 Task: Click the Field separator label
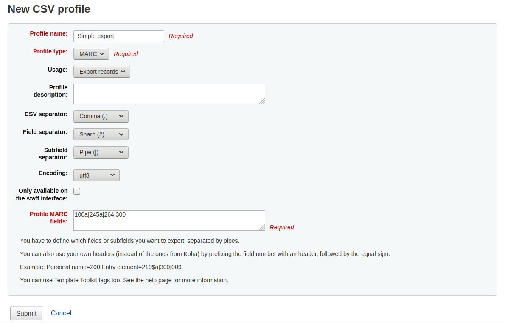click(45, 132)
